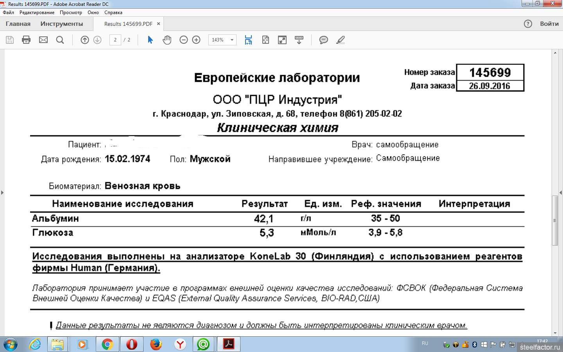This screenshot has width=563, height=352.
Task: Select the Results 145699.PDF document tab
Action: 128,24
